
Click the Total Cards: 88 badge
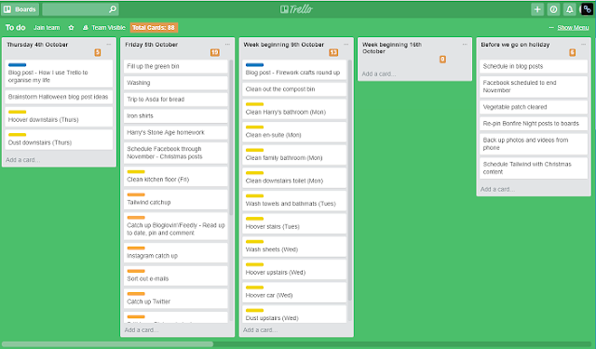click(x=154, y=27)
